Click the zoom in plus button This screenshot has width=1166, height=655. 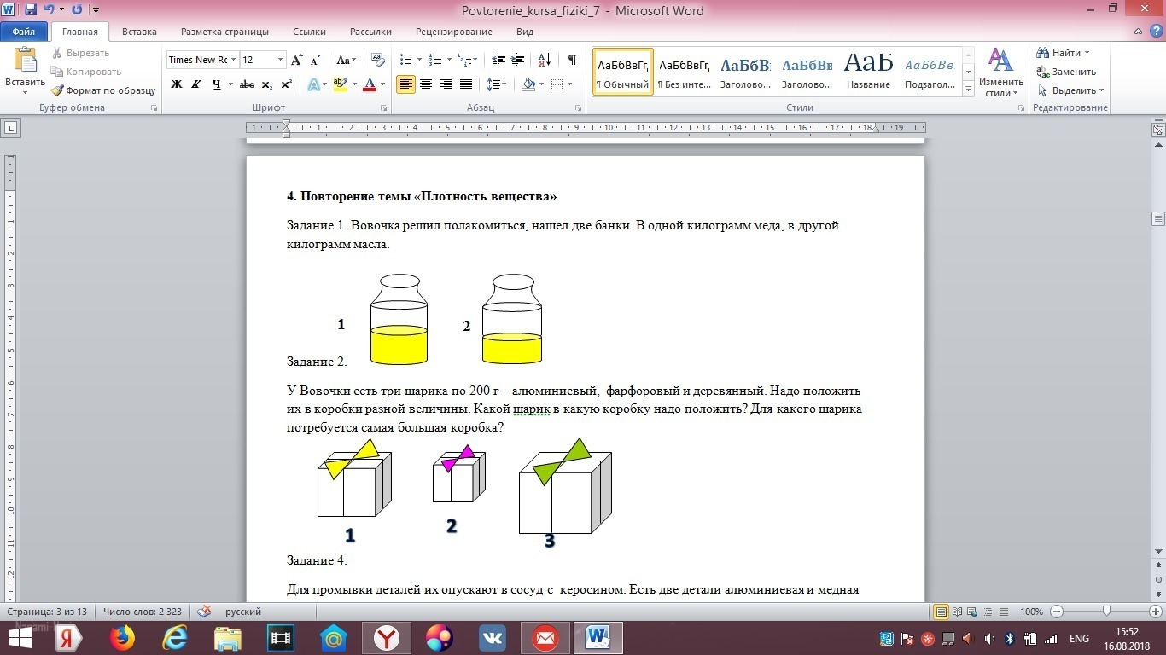[1154, 612]
